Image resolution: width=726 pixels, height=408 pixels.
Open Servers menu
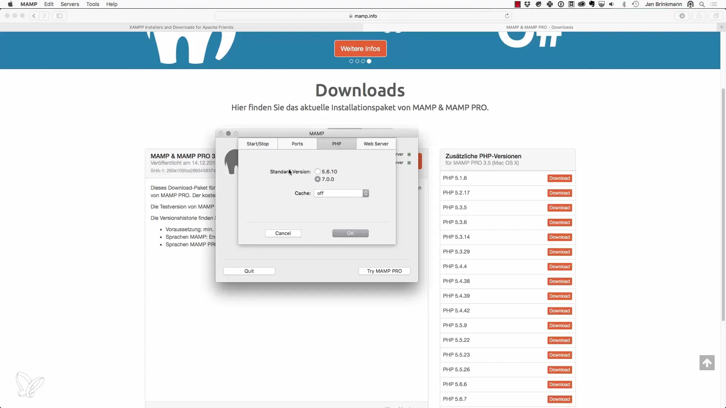[70, 4]
